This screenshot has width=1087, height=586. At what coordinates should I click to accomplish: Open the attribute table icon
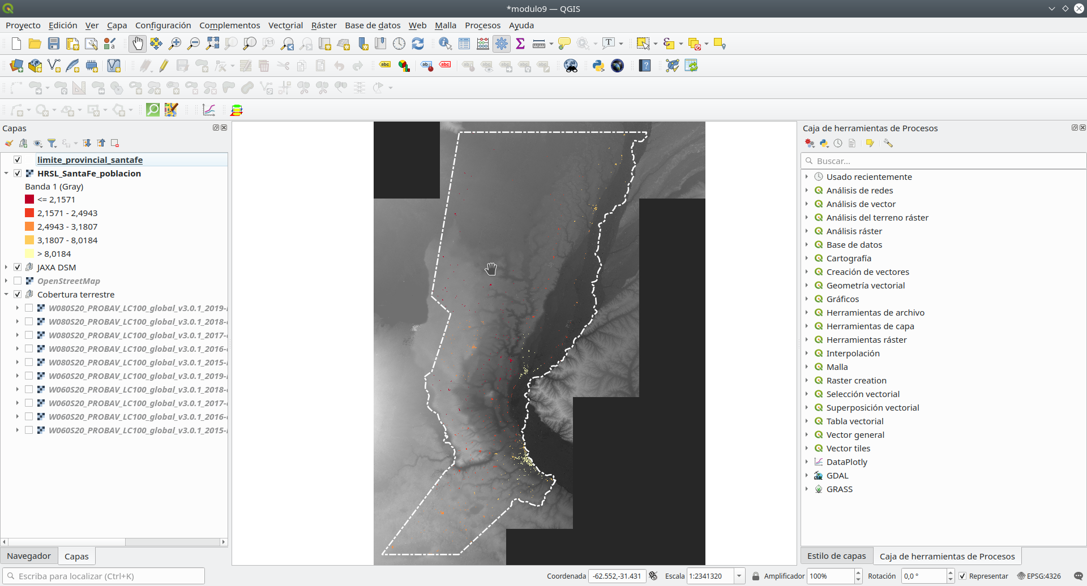464,44
